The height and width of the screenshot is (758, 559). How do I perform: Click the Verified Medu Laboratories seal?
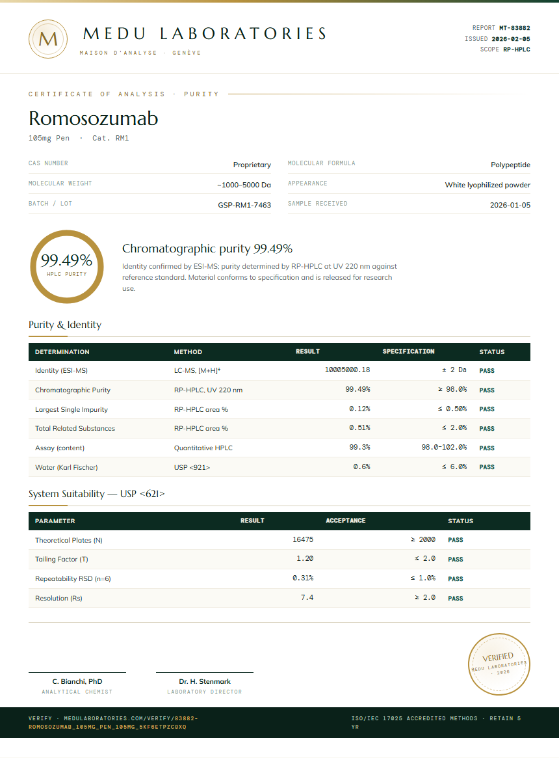pos(499,664)
